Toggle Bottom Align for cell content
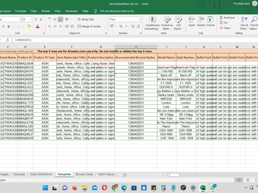 [x=60, y=19]
